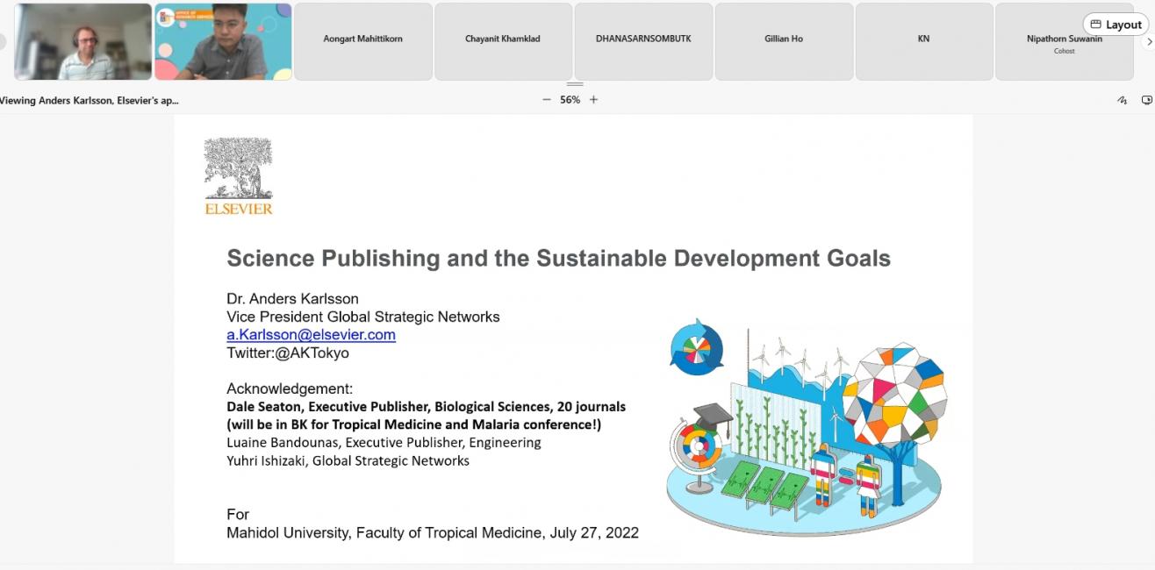This screenshot has width=1155, height=570.
Task: Click the gallery strip resize handle
Action: pyautogui.click(x=575, y=84)
